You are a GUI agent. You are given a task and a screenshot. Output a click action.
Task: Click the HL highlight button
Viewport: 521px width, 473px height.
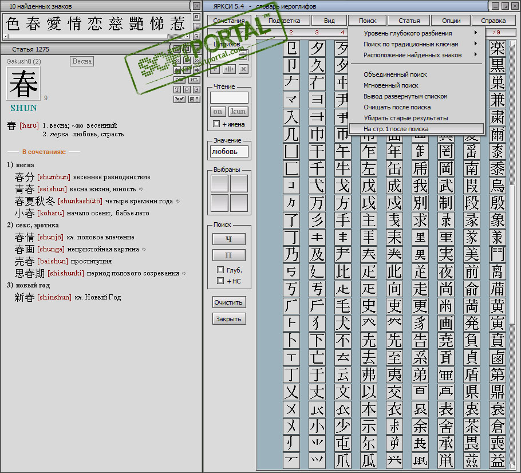(195, 80)
